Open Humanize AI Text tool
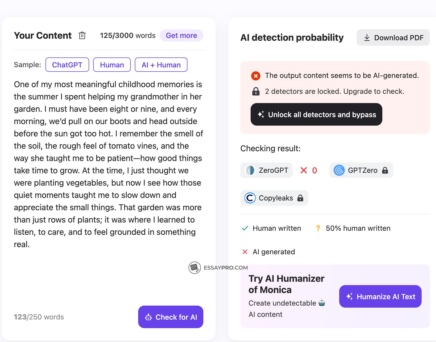 coord(380,296)
